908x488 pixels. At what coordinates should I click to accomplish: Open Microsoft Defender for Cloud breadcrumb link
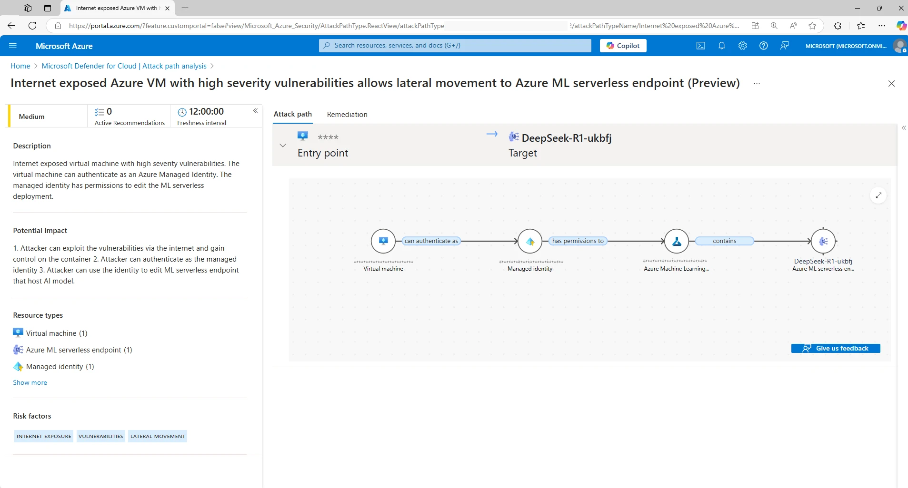click(x=123, y=66)
